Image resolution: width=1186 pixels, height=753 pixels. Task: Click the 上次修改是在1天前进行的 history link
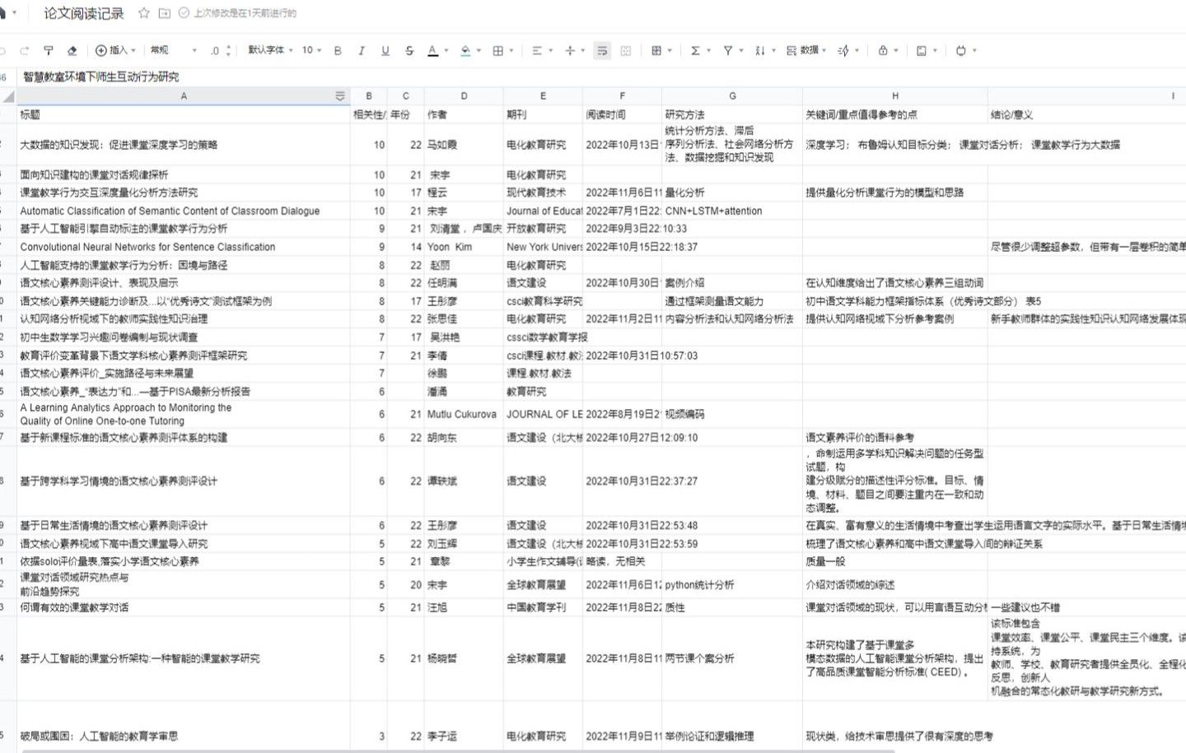[245, 13]
